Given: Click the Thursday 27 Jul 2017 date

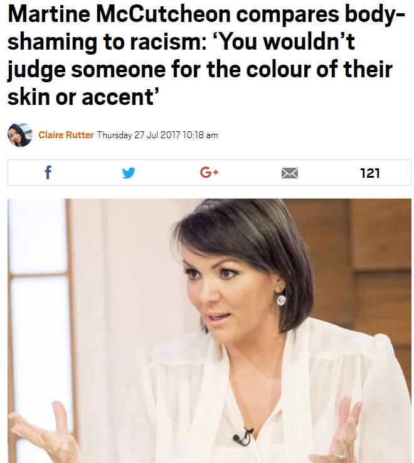Looking at the screenshot, I should click(x=139, y=135).
